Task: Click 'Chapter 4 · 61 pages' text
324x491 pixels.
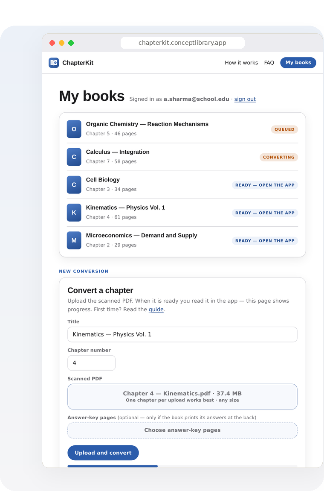Action: pos(111,217)
